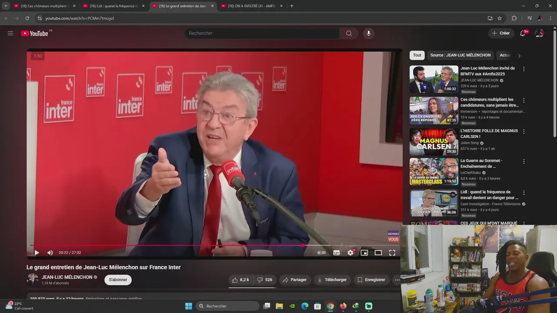Go back in browser history
This screenshot has height=313, width=557.
[x=6, y=18]
